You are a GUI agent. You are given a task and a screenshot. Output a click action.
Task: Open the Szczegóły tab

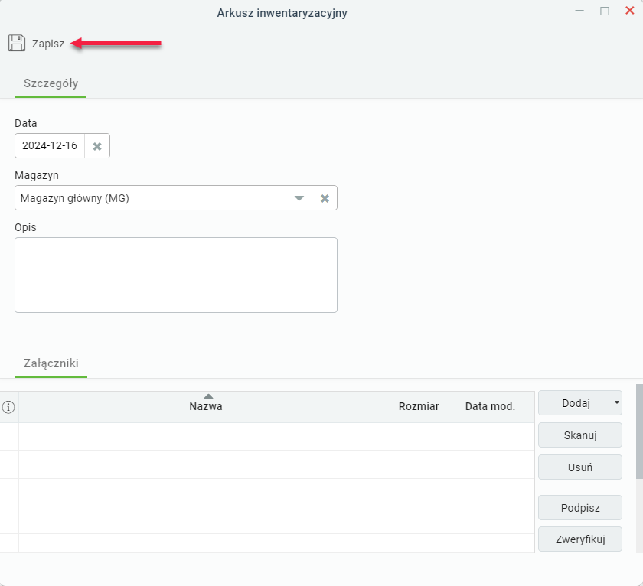[51, 83]
